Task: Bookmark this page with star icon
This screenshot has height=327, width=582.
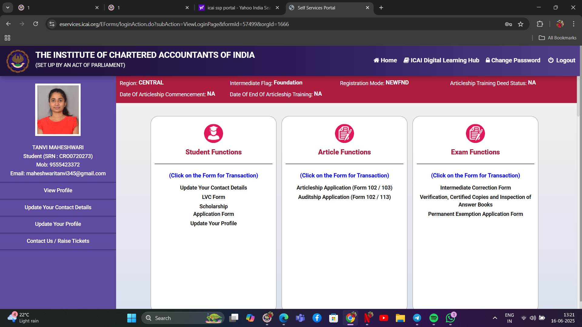Action: [520, 24]
